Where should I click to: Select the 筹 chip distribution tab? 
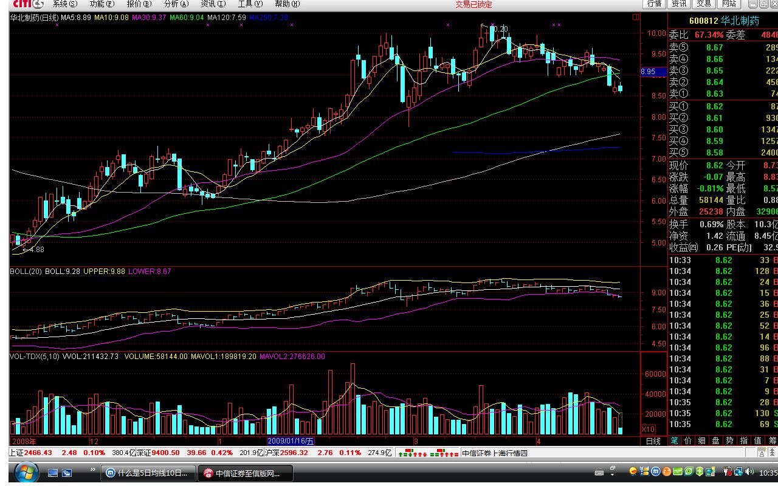tap(772, 441)
